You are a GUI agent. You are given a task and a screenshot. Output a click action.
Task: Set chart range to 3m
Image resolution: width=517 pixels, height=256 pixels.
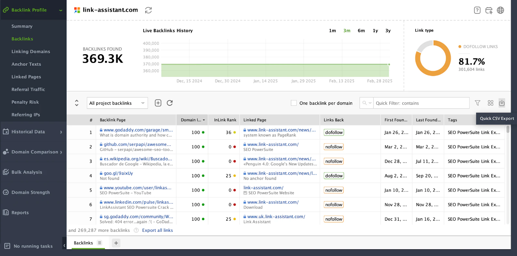pyautogui.click(x=347, y=31)
